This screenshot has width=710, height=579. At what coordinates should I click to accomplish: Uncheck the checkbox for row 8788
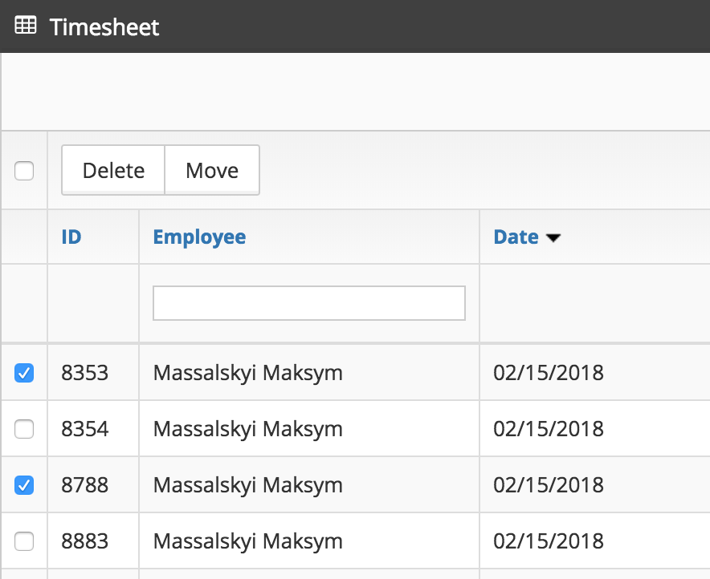(24, 485)
